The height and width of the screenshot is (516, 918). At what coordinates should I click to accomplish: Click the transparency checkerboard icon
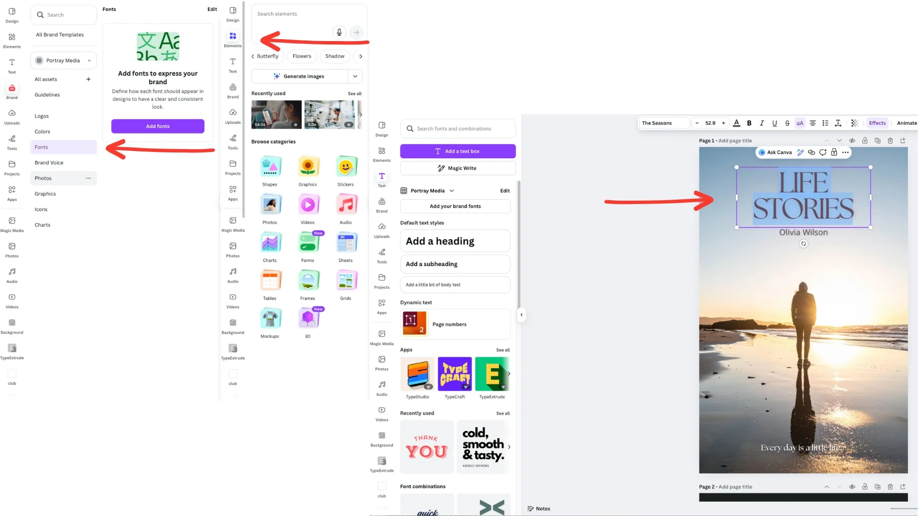[x=854, y=123]
